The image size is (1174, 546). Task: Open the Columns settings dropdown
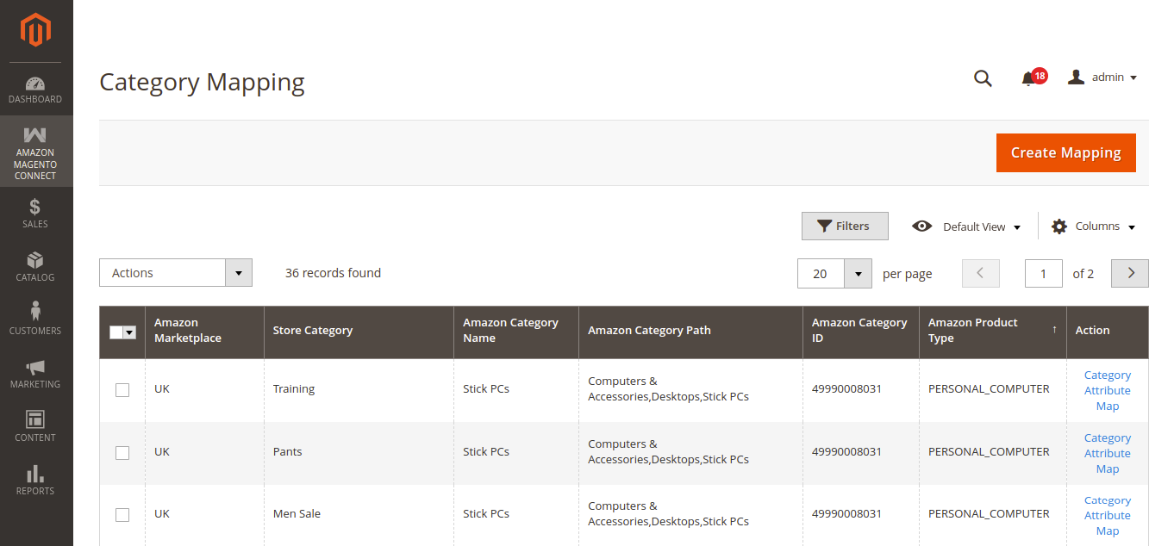[x=1094, y=226]
